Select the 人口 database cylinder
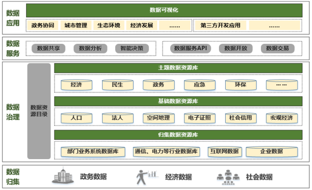The width and height of the screenshot is (312, 190). point(76,118)
